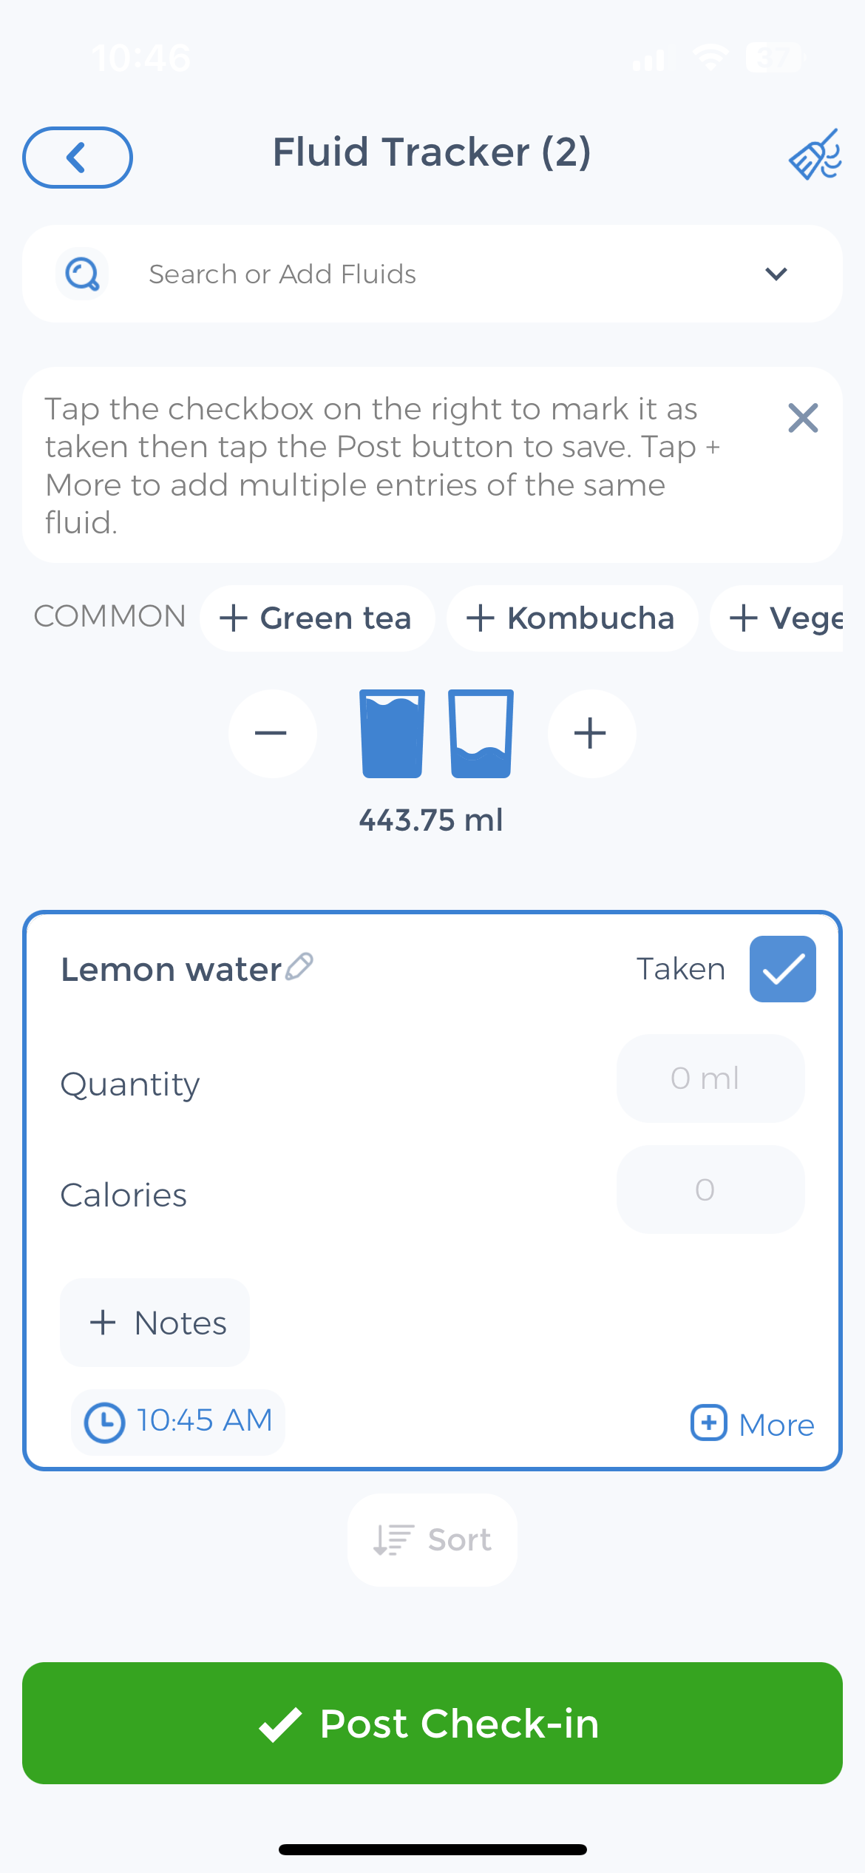Tap the partially filled glass icon

tap(481, 734)
